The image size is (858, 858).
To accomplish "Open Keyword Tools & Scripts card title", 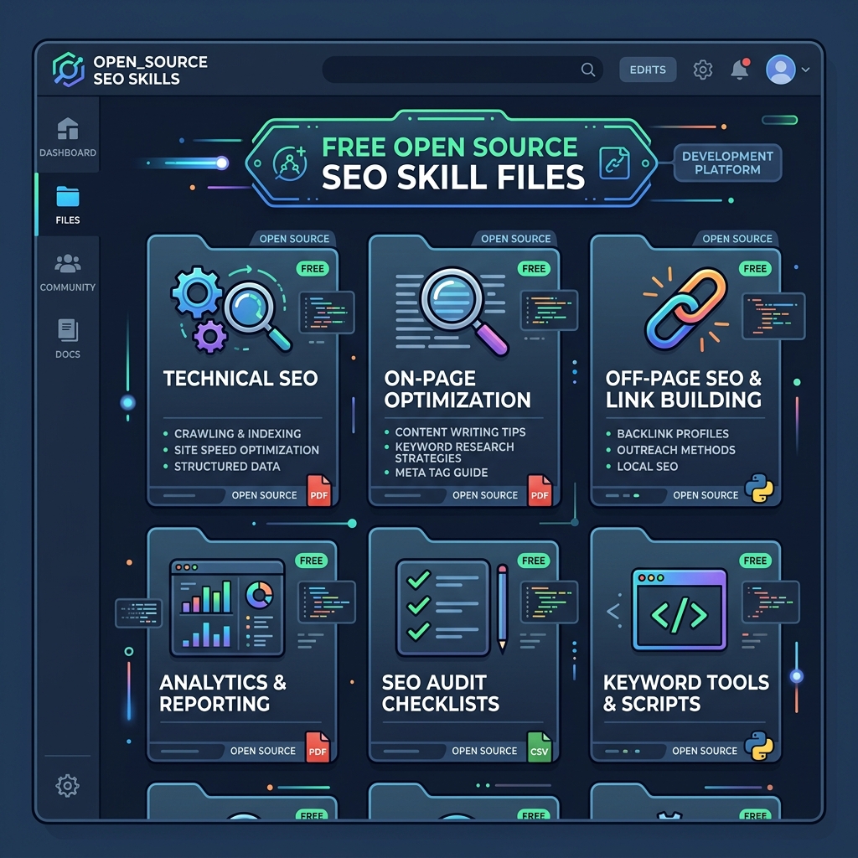I will [x=685, y=693].
